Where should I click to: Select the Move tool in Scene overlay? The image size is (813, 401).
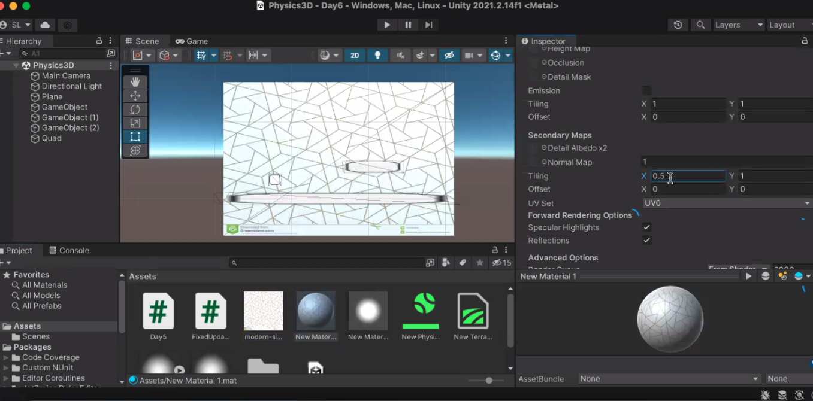click(135, 96)
